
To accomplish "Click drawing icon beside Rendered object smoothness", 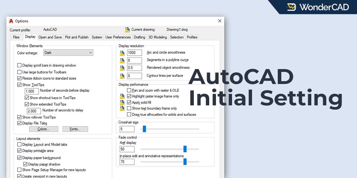I will pyautogui.click(x=122, y=68).
